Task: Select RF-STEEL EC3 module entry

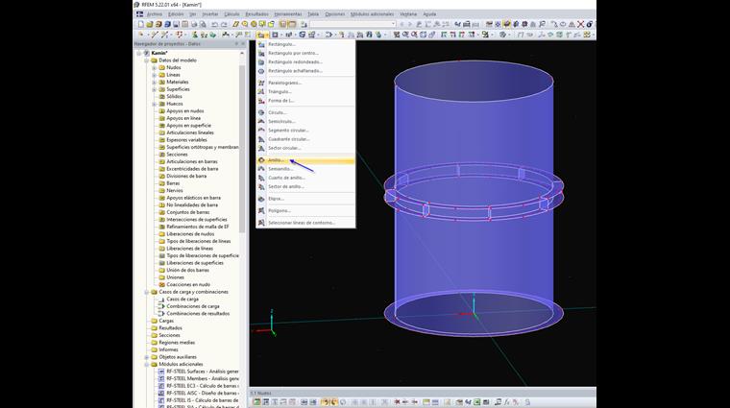Action: pos(203,386)
